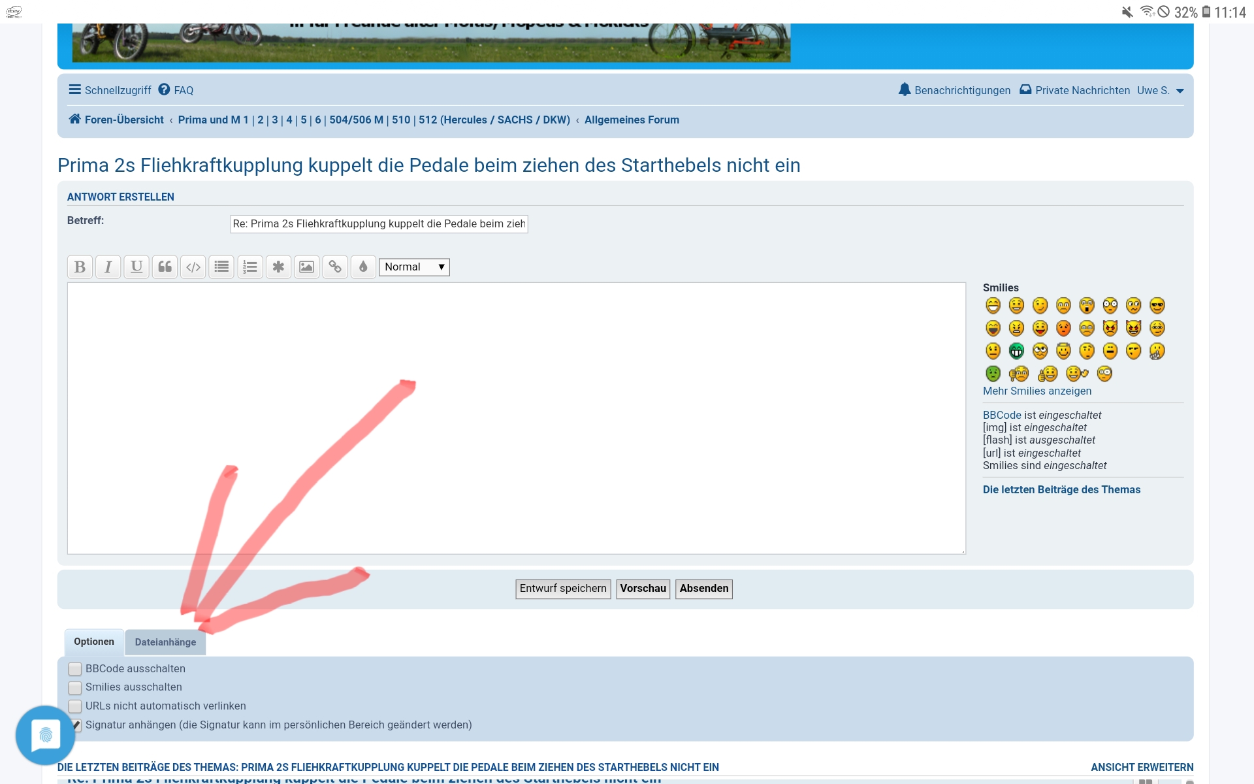Insert code tag using code icon
The image size is (1254, 784).
[193, 267]
